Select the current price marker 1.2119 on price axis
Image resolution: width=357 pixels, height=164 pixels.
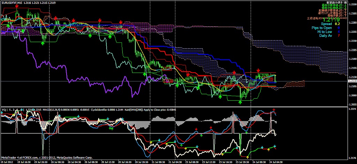(x=352, y=81)
